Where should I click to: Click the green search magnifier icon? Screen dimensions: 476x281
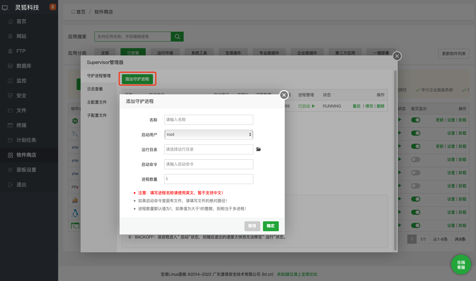177,37
